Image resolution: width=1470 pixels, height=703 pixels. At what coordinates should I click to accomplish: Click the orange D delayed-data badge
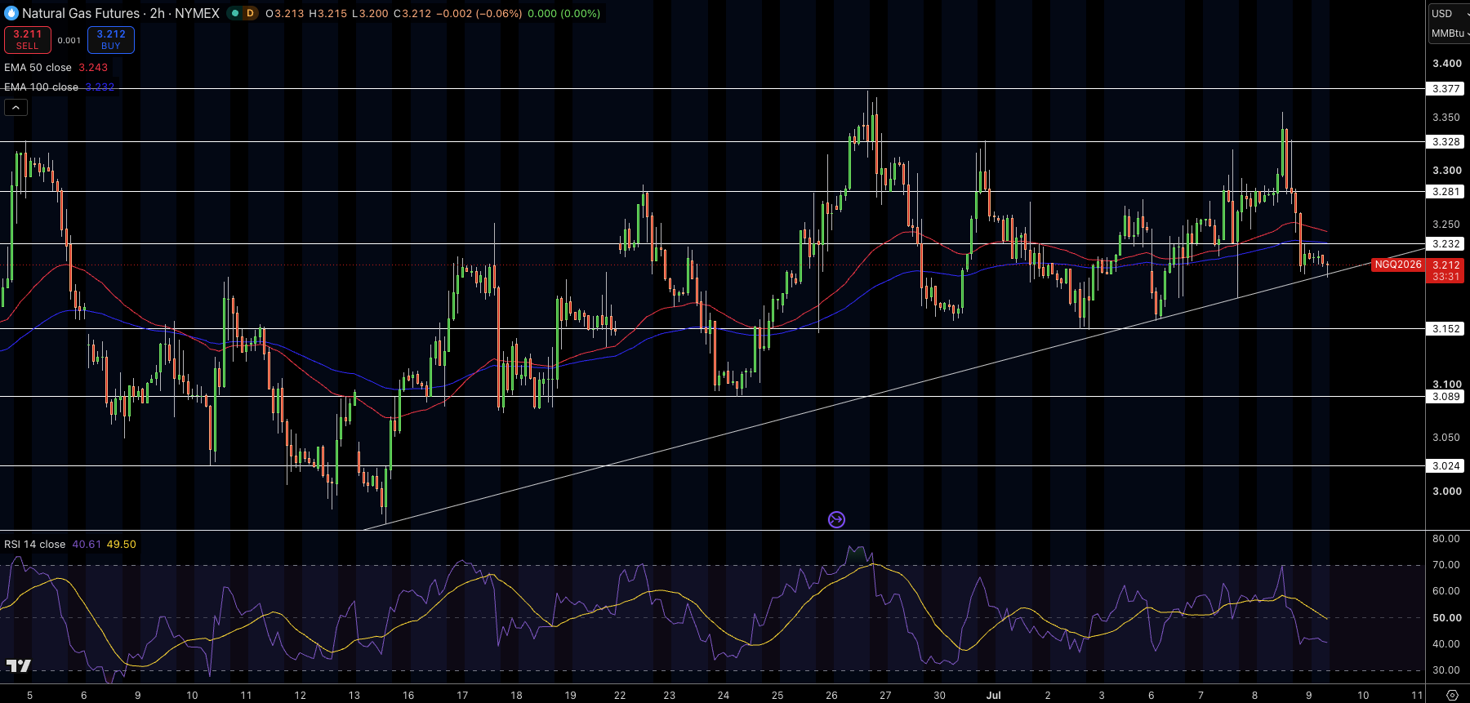coord(250,13)
